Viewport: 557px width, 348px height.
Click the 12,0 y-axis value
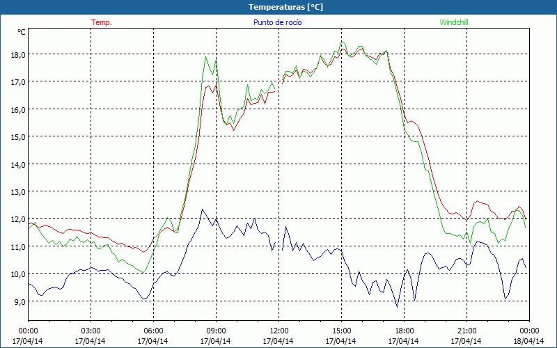[x=19, y=219]
